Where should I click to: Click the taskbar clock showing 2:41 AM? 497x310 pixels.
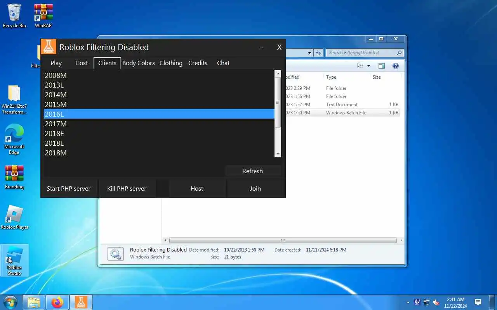click(x=455, y=302)
